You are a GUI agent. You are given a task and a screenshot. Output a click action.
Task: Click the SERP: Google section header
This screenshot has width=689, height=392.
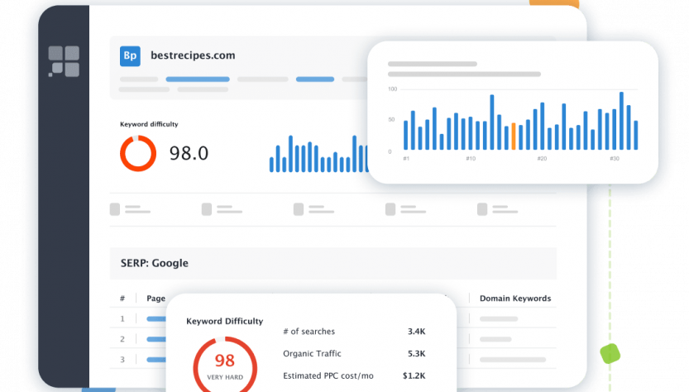tap(149, 263)
